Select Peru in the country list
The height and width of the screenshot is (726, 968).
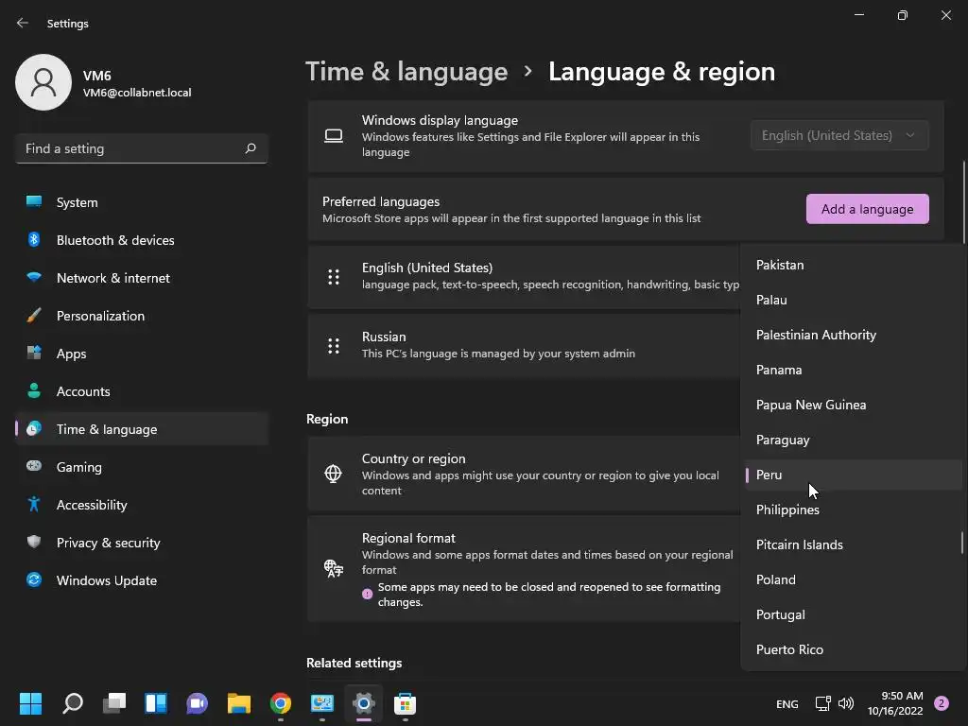pyautogui.click(x=854, y=475)
